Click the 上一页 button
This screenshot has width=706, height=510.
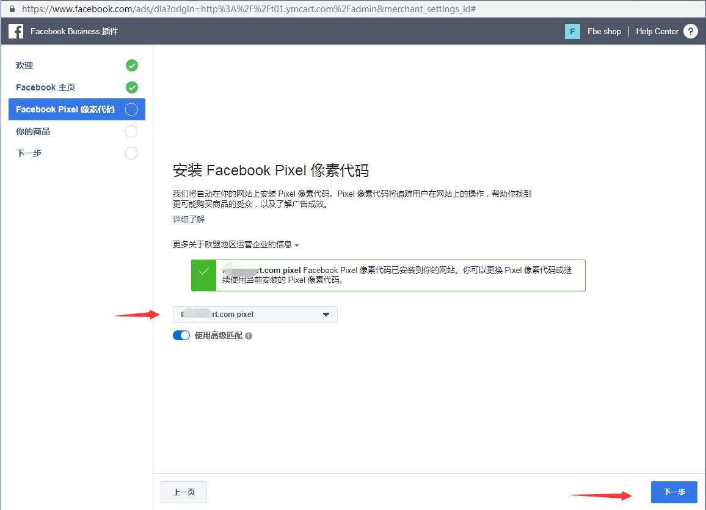pos(184,492)
